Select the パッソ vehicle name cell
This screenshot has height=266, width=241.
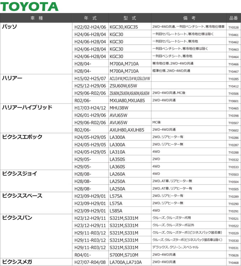(x=10, y=26)
